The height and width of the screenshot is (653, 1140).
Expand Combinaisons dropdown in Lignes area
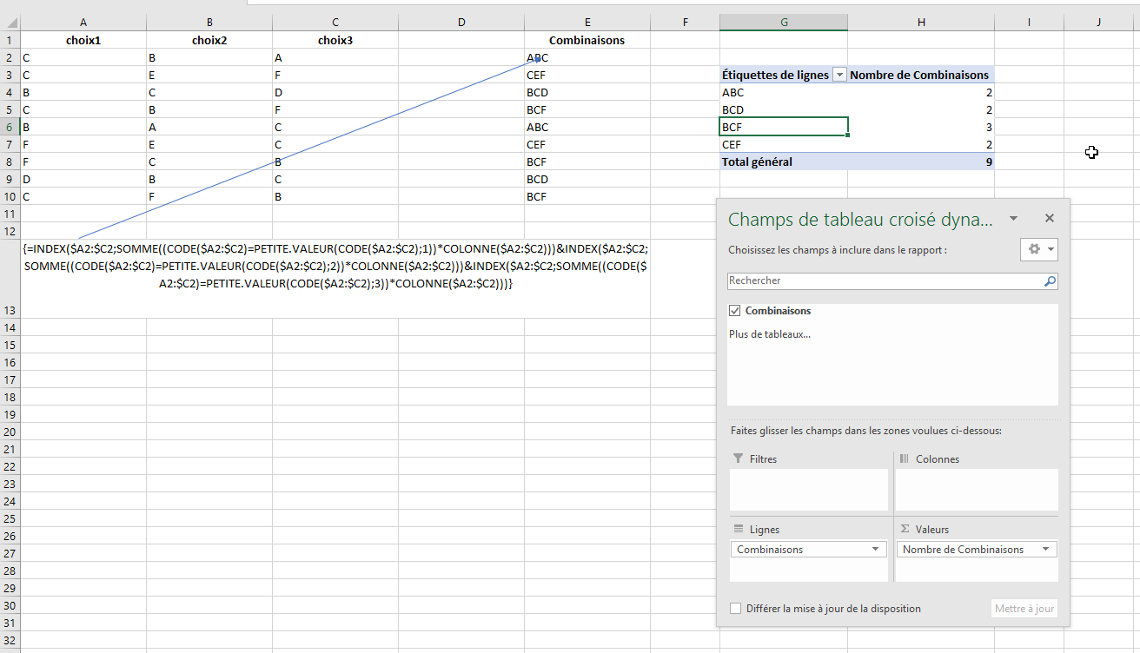point(875,550)
